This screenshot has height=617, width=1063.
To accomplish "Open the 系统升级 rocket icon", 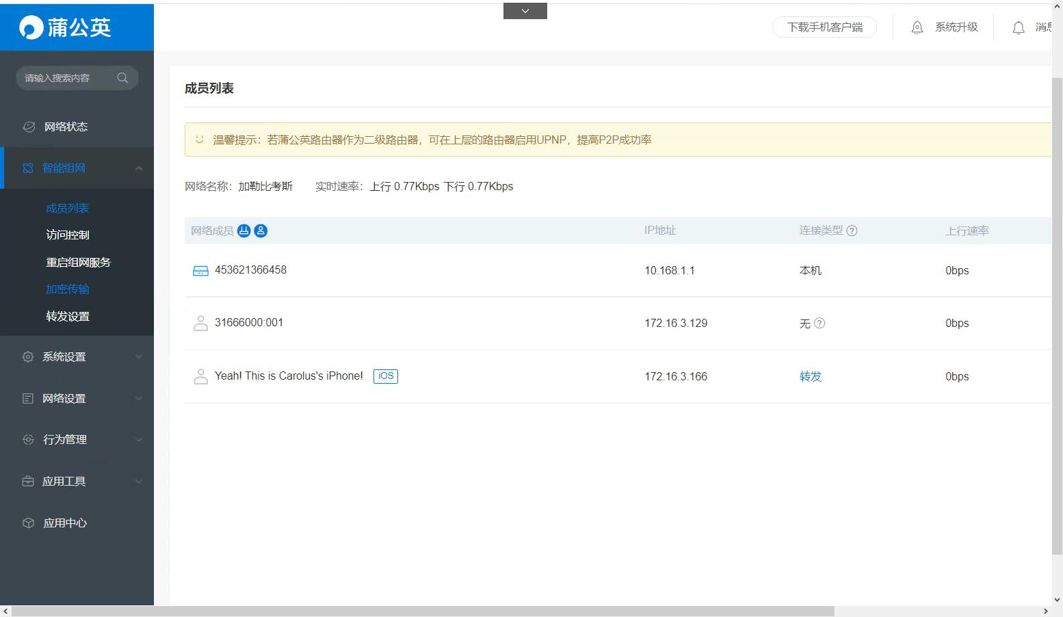I will point(917,27).
